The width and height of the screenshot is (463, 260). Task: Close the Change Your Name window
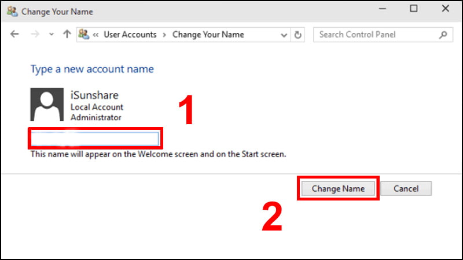click(x=445, y=9)
